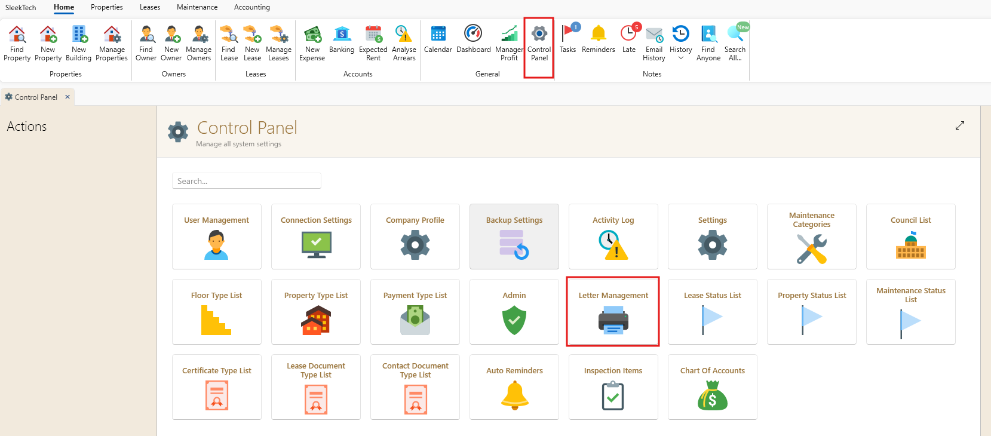The height and width of the screenshot is (436, 991).
Task: Close the Control Panel tab
Action: (68, 97)
